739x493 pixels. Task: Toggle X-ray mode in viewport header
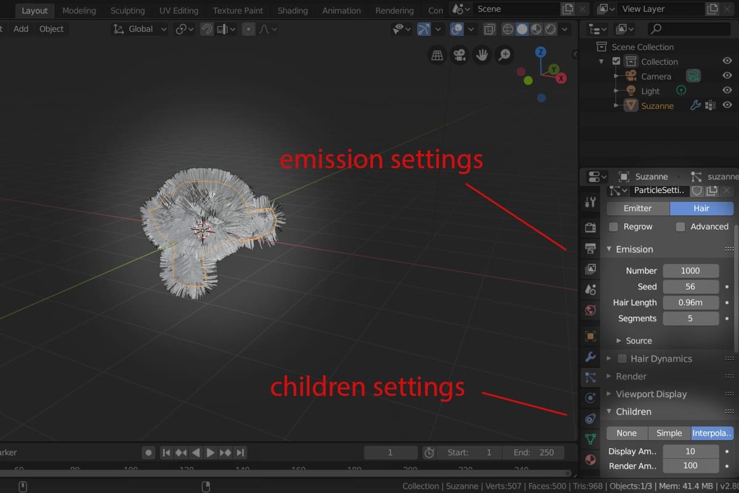490,29
